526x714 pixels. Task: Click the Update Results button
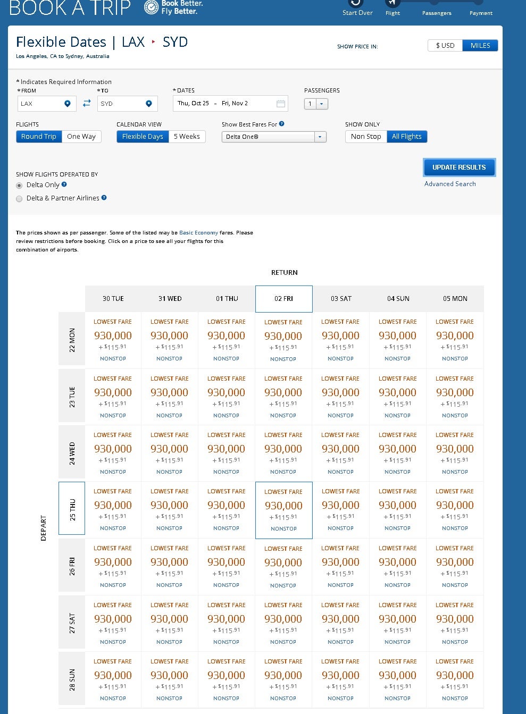coord(459,167)
